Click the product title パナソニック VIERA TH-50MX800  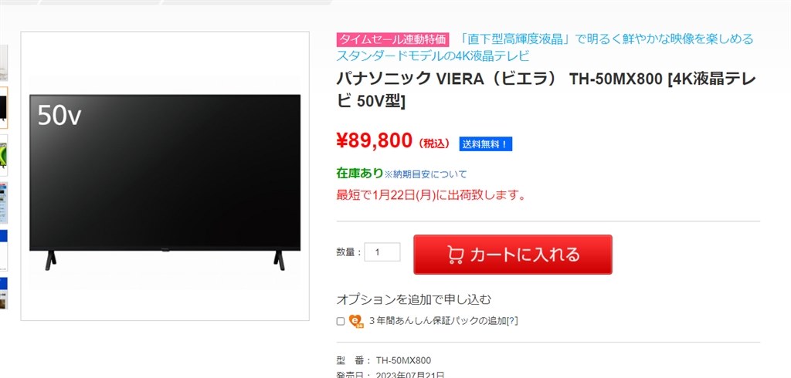click(546, 89)
